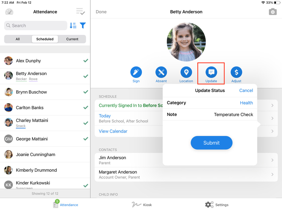Tap Kimberly Drummond's avatar
Viewport: 282px width, 211px height.
tap(9, 170)
